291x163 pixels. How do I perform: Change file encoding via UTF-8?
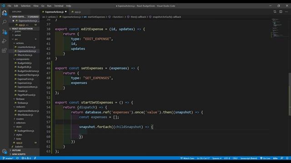click(227, 158)
